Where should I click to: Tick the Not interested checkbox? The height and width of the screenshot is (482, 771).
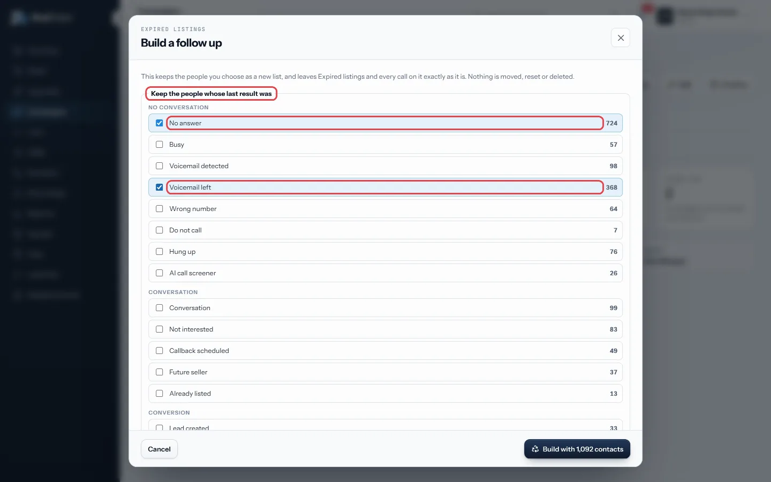click(160, 329)
